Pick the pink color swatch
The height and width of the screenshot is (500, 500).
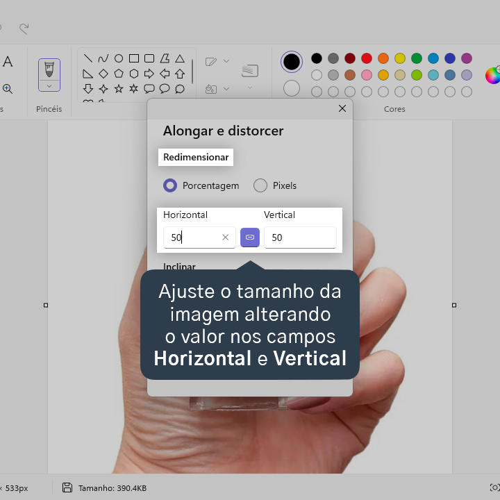(x=367, y=75)
